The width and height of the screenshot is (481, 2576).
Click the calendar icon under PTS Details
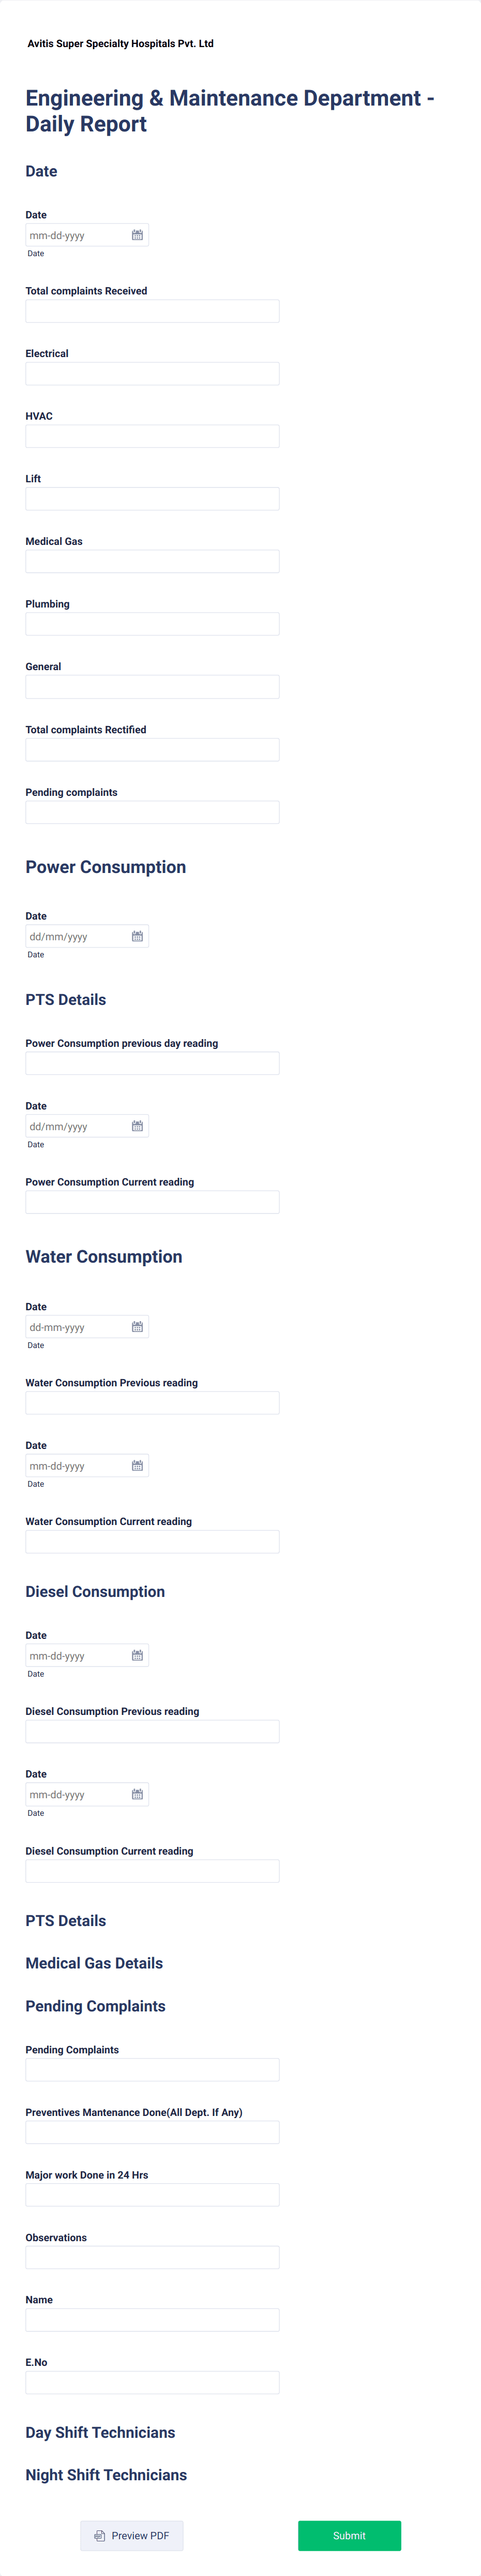coord(137,1125)
